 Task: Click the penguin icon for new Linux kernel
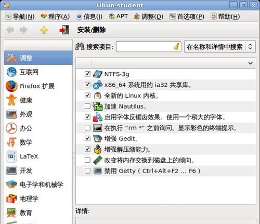click(98, 96)
